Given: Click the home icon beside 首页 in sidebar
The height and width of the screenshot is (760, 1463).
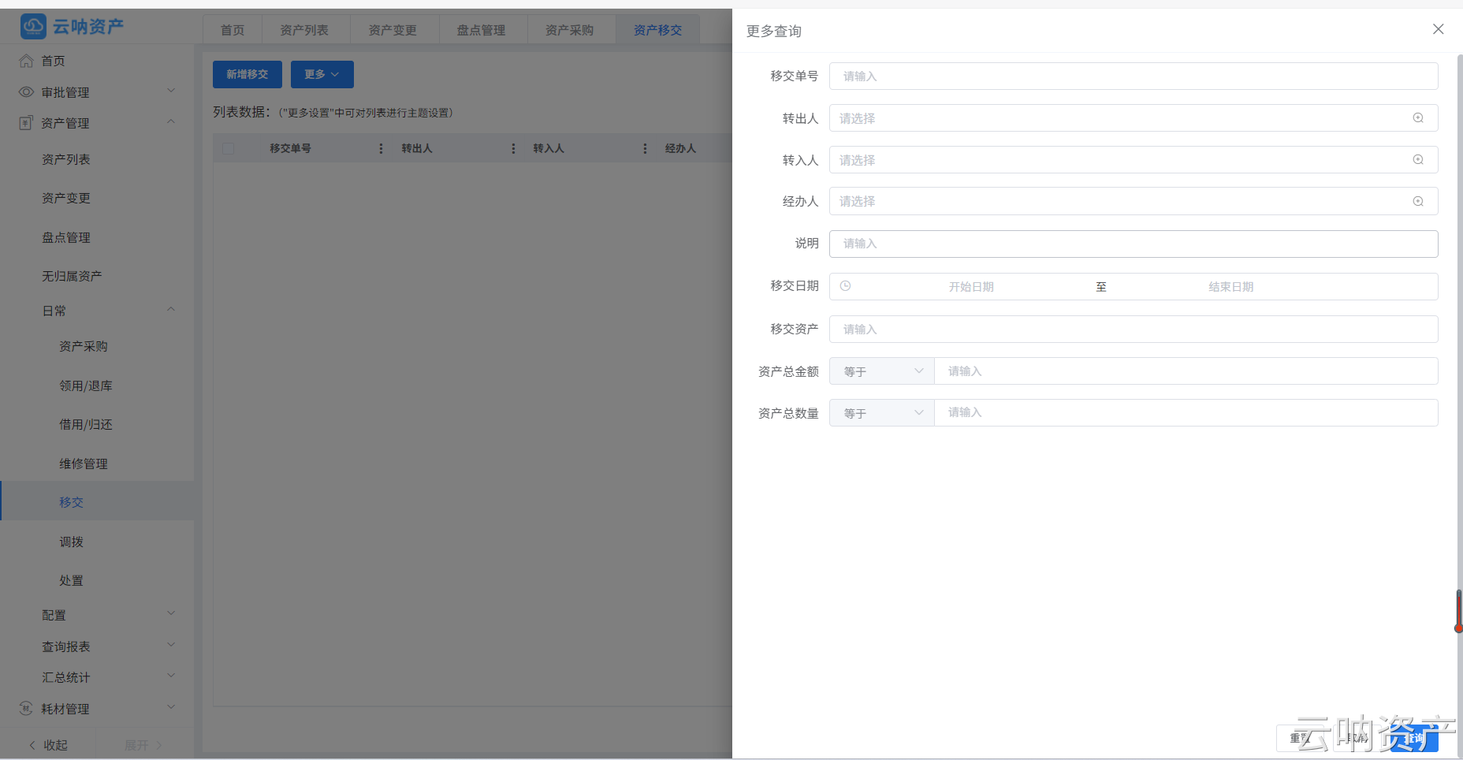Looking at the screenshot, I should click(x=26, y=61).
